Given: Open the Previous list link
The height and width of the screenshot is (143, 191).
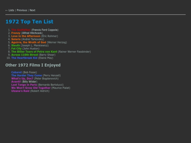Looking at the screenshot, I should pos(22,10).
